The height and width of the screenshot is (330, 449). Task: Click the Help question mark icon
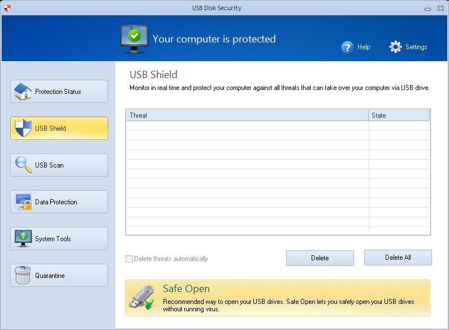point(347,47)
